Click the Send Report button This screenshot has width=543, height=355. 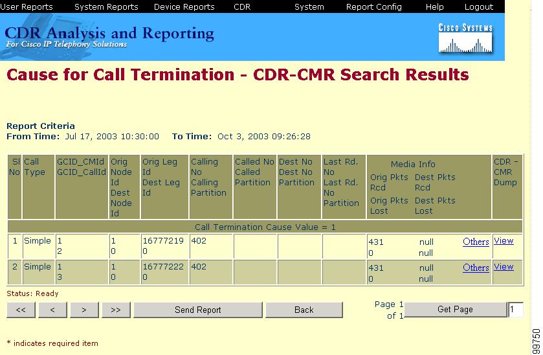198,310
